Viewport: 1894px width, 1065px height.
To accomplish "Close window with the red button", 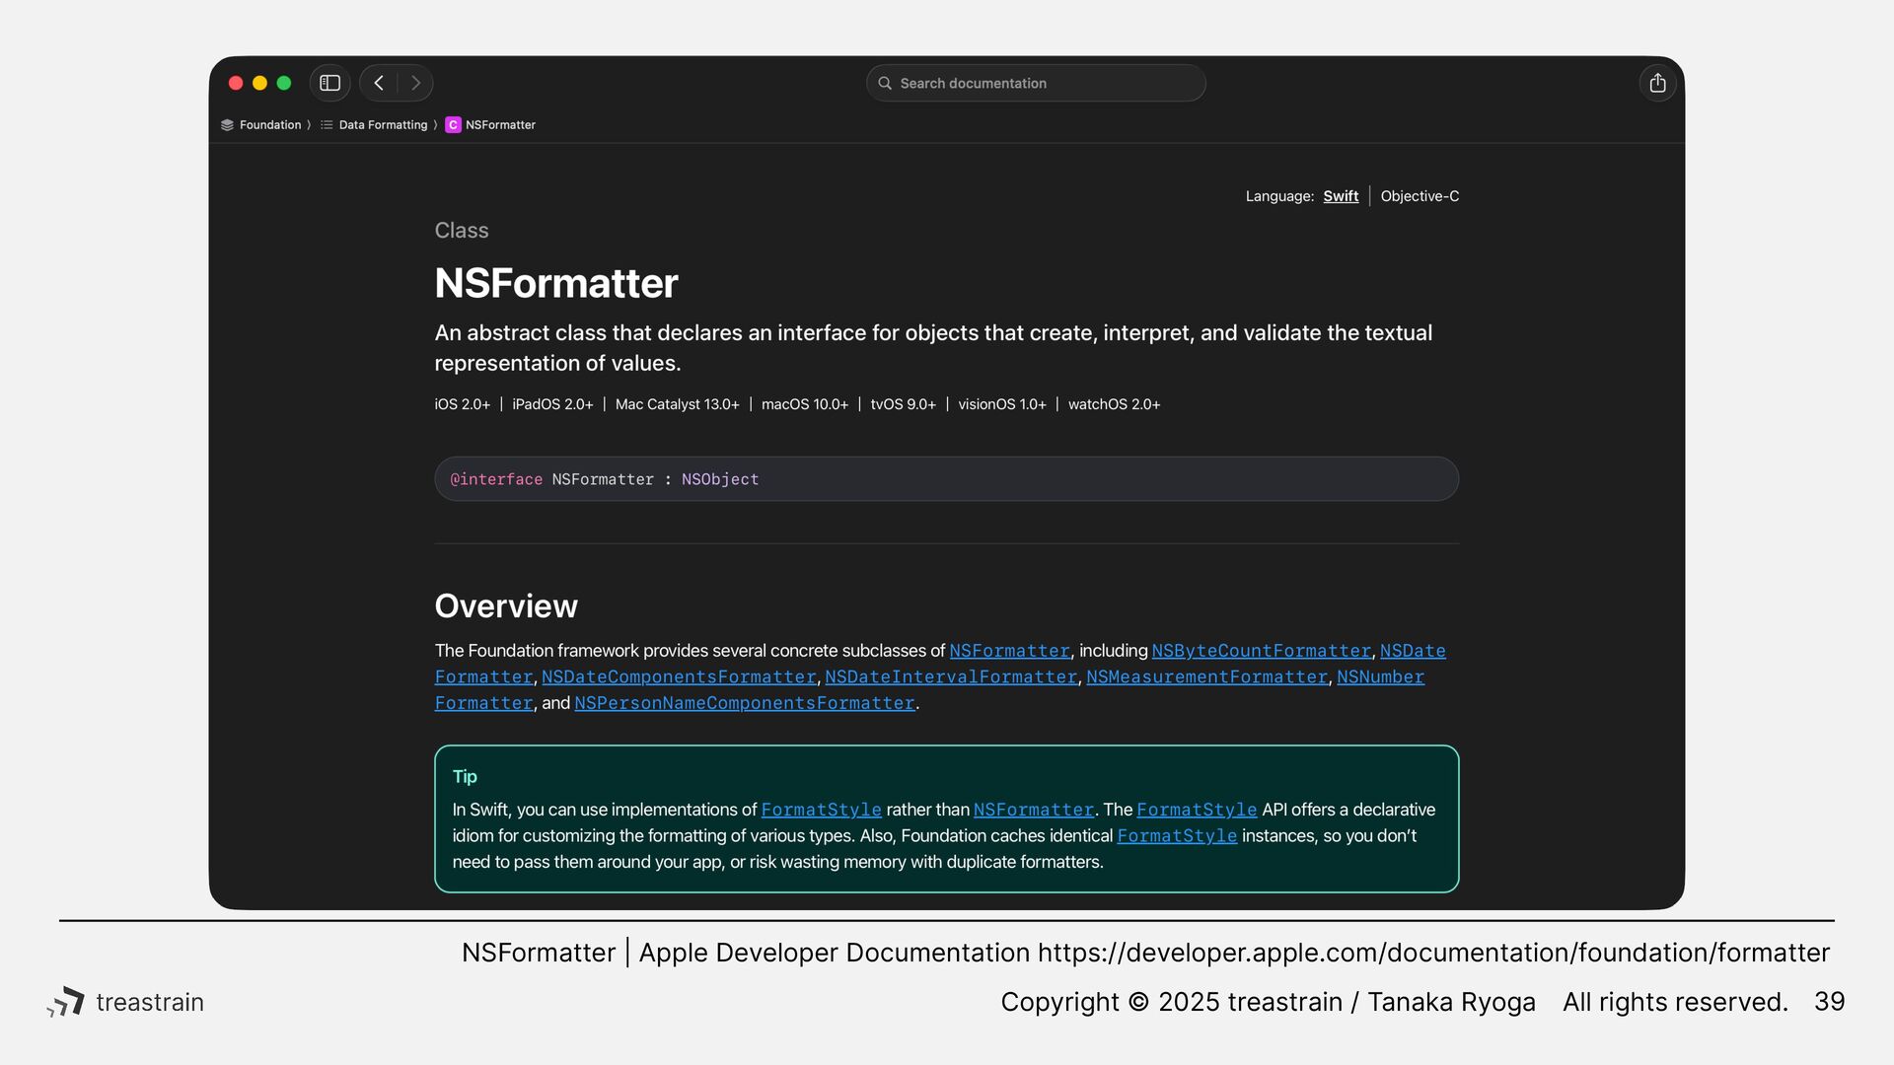I will coord(236,83).
